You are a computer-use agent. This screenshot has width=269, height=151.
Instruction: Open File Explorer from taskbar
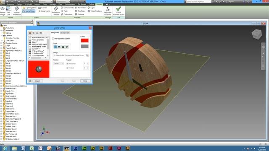coord(14,148)
